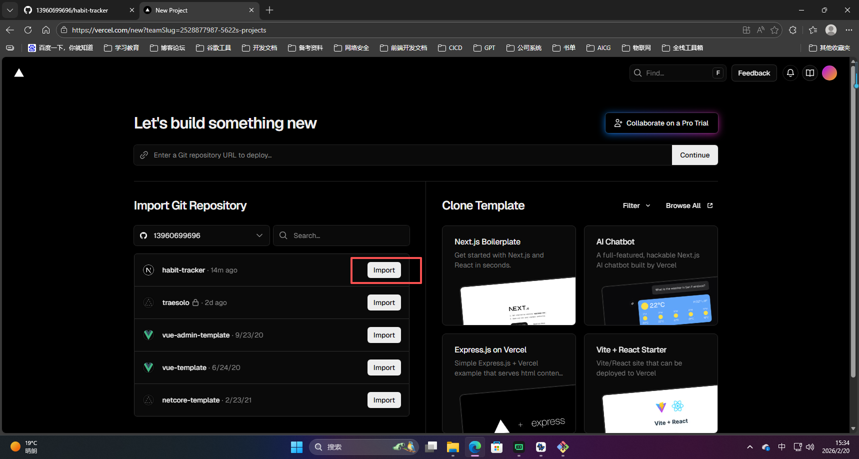Click the vue-admin-template Vue icon
The width and height of the screenshot is (859, 459).
pos(148,335)
